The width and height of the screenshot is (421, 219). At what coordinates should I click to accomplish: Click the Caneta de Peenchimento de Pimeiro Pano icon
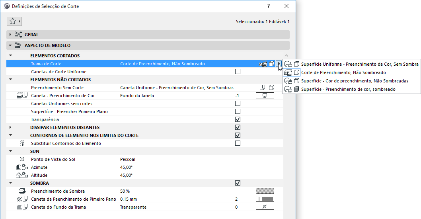(x=22, y=199)
